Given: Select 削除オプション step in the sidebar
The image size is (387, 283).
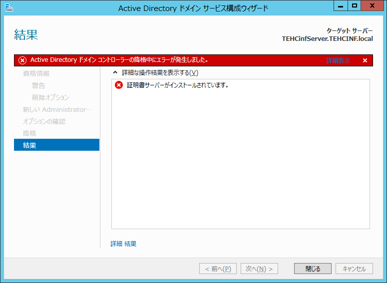Looking at the screenshot, I should (x=50, y=97).
